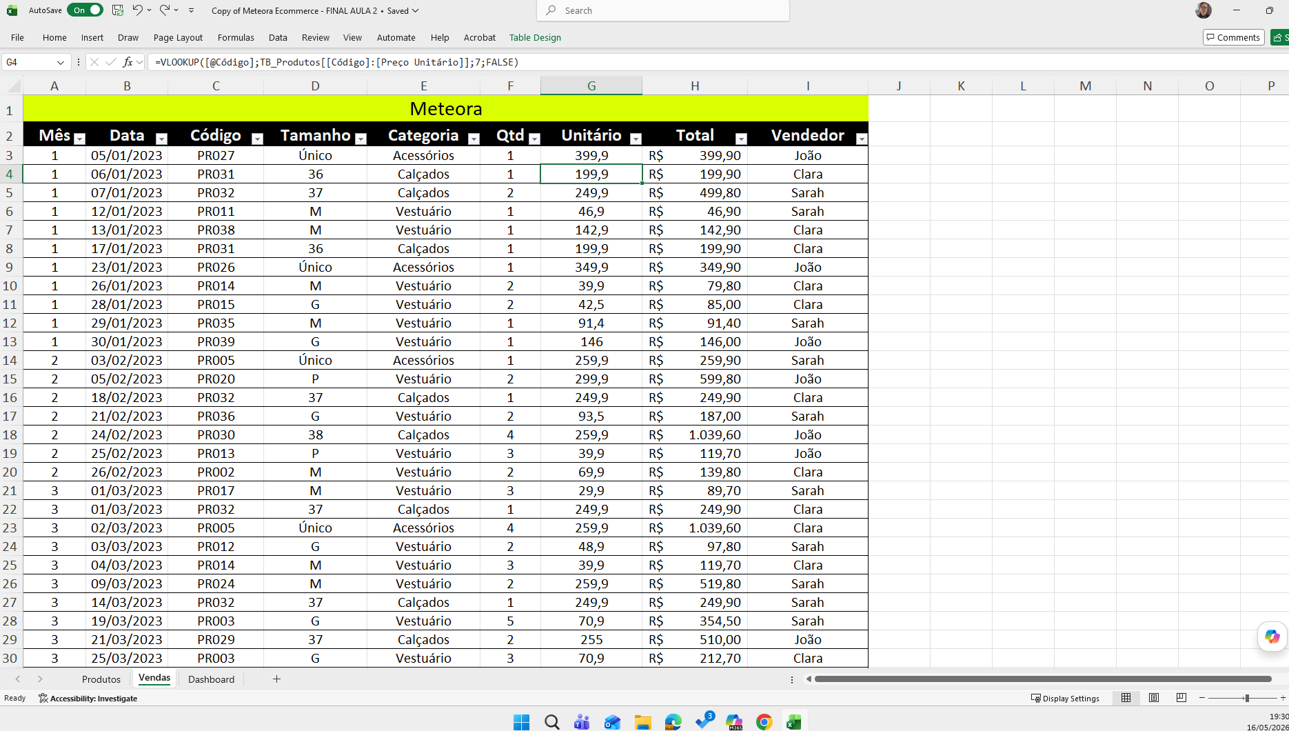This screenshot has height=731, width=1289.
Task: Select cell with PR027 code
Action: pyautogui.click(x=216, y=155)
